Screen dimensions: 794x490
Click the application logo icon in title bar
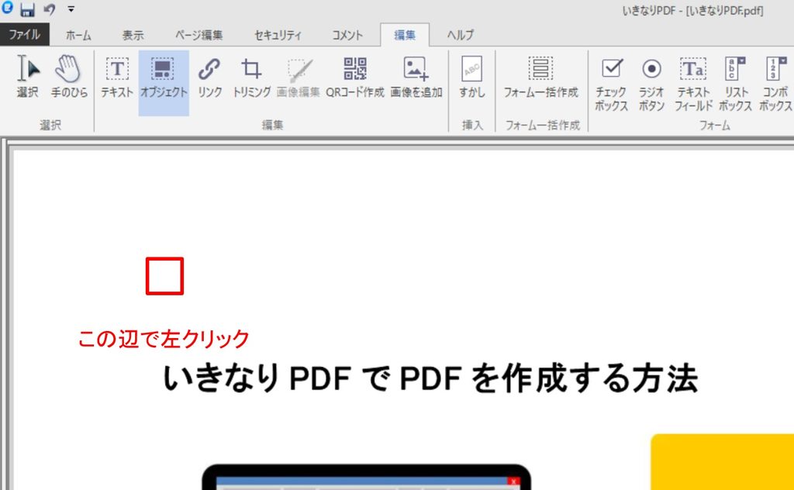click(7, 8)
